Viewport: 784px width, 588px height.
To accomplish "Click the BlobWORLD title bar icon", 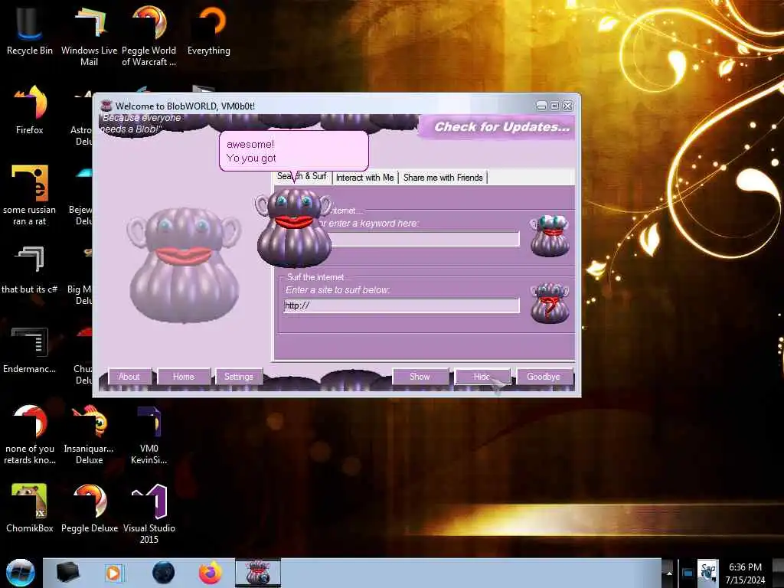I will click(x=106, y=106).
